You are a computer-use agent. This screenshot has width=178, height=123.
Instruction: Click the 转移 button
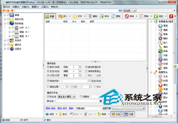point(102,114)
